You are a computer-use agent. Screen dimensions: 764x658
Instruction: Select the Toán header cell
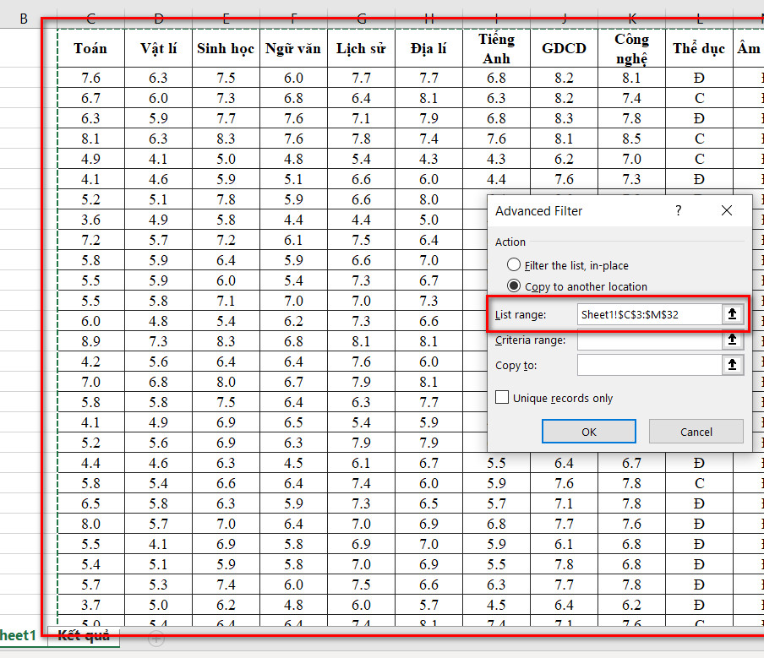[90, 48]
